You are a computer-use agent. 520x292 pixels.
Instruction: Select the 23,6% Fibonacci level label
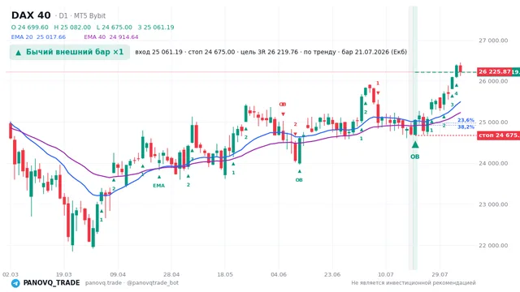pyautogui.click(x=466, y=120)
